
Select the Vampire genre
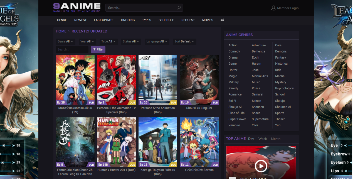point(234,125)
